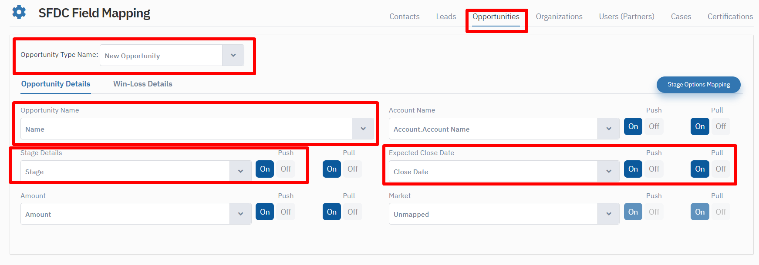Switch to the Win-Loss Details sub-tab
Image resolution: width=759 pixels, height=265 pixels.
[143, 84]
